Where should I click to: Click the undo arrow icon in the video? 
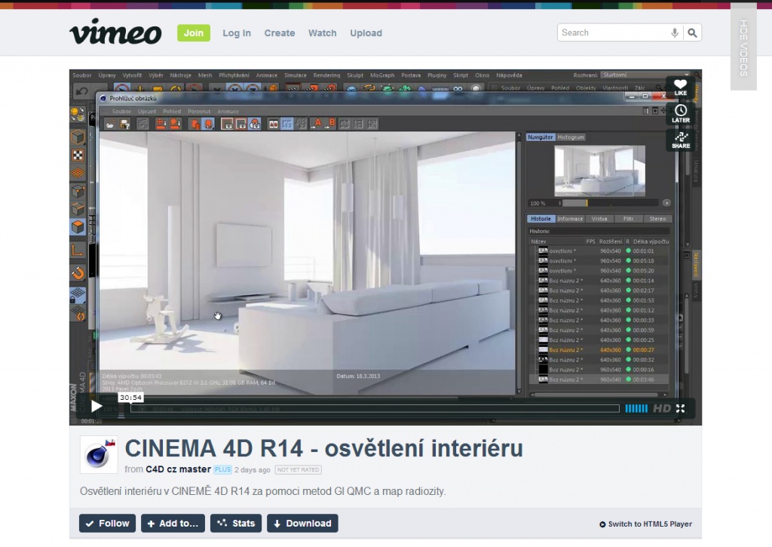(x=81, y=91)
